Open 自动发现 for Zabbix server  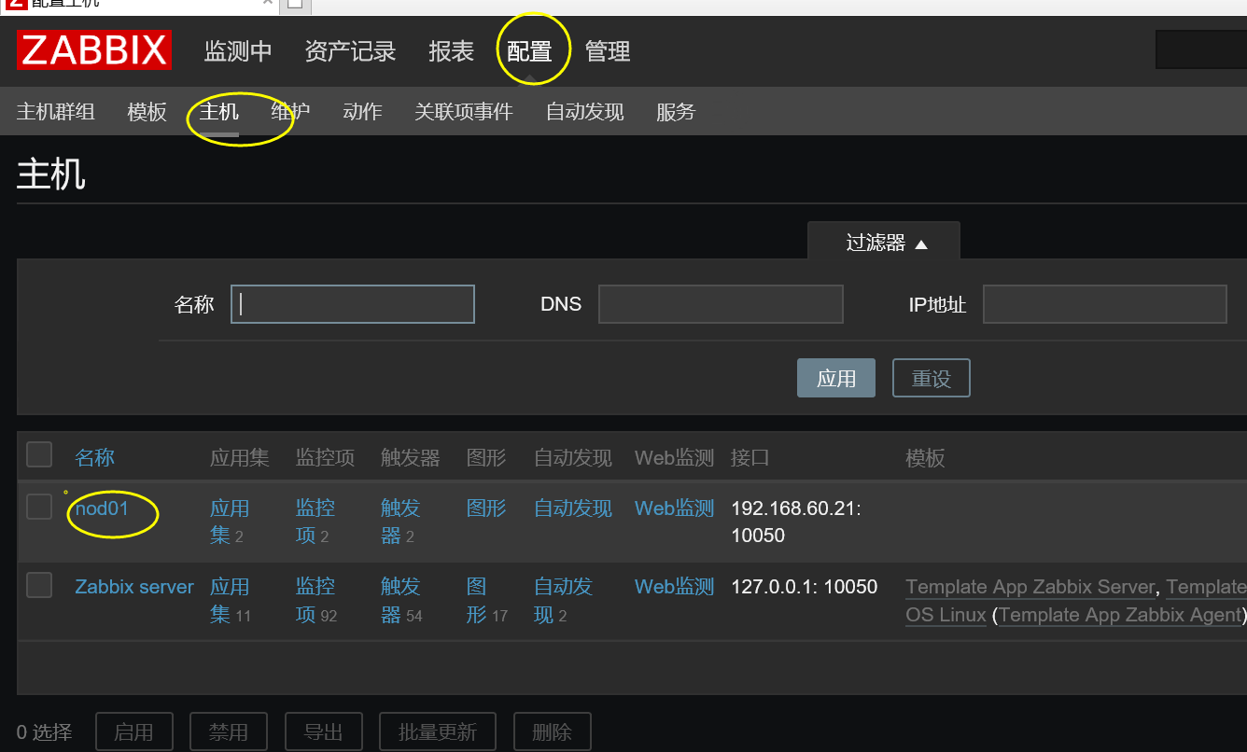point(563,600)
